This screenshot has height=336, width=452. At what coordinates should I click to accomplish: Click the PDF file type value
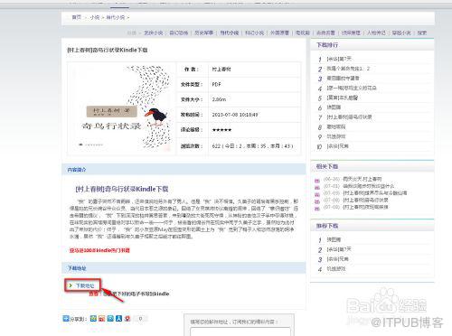[x=216, y=84]
